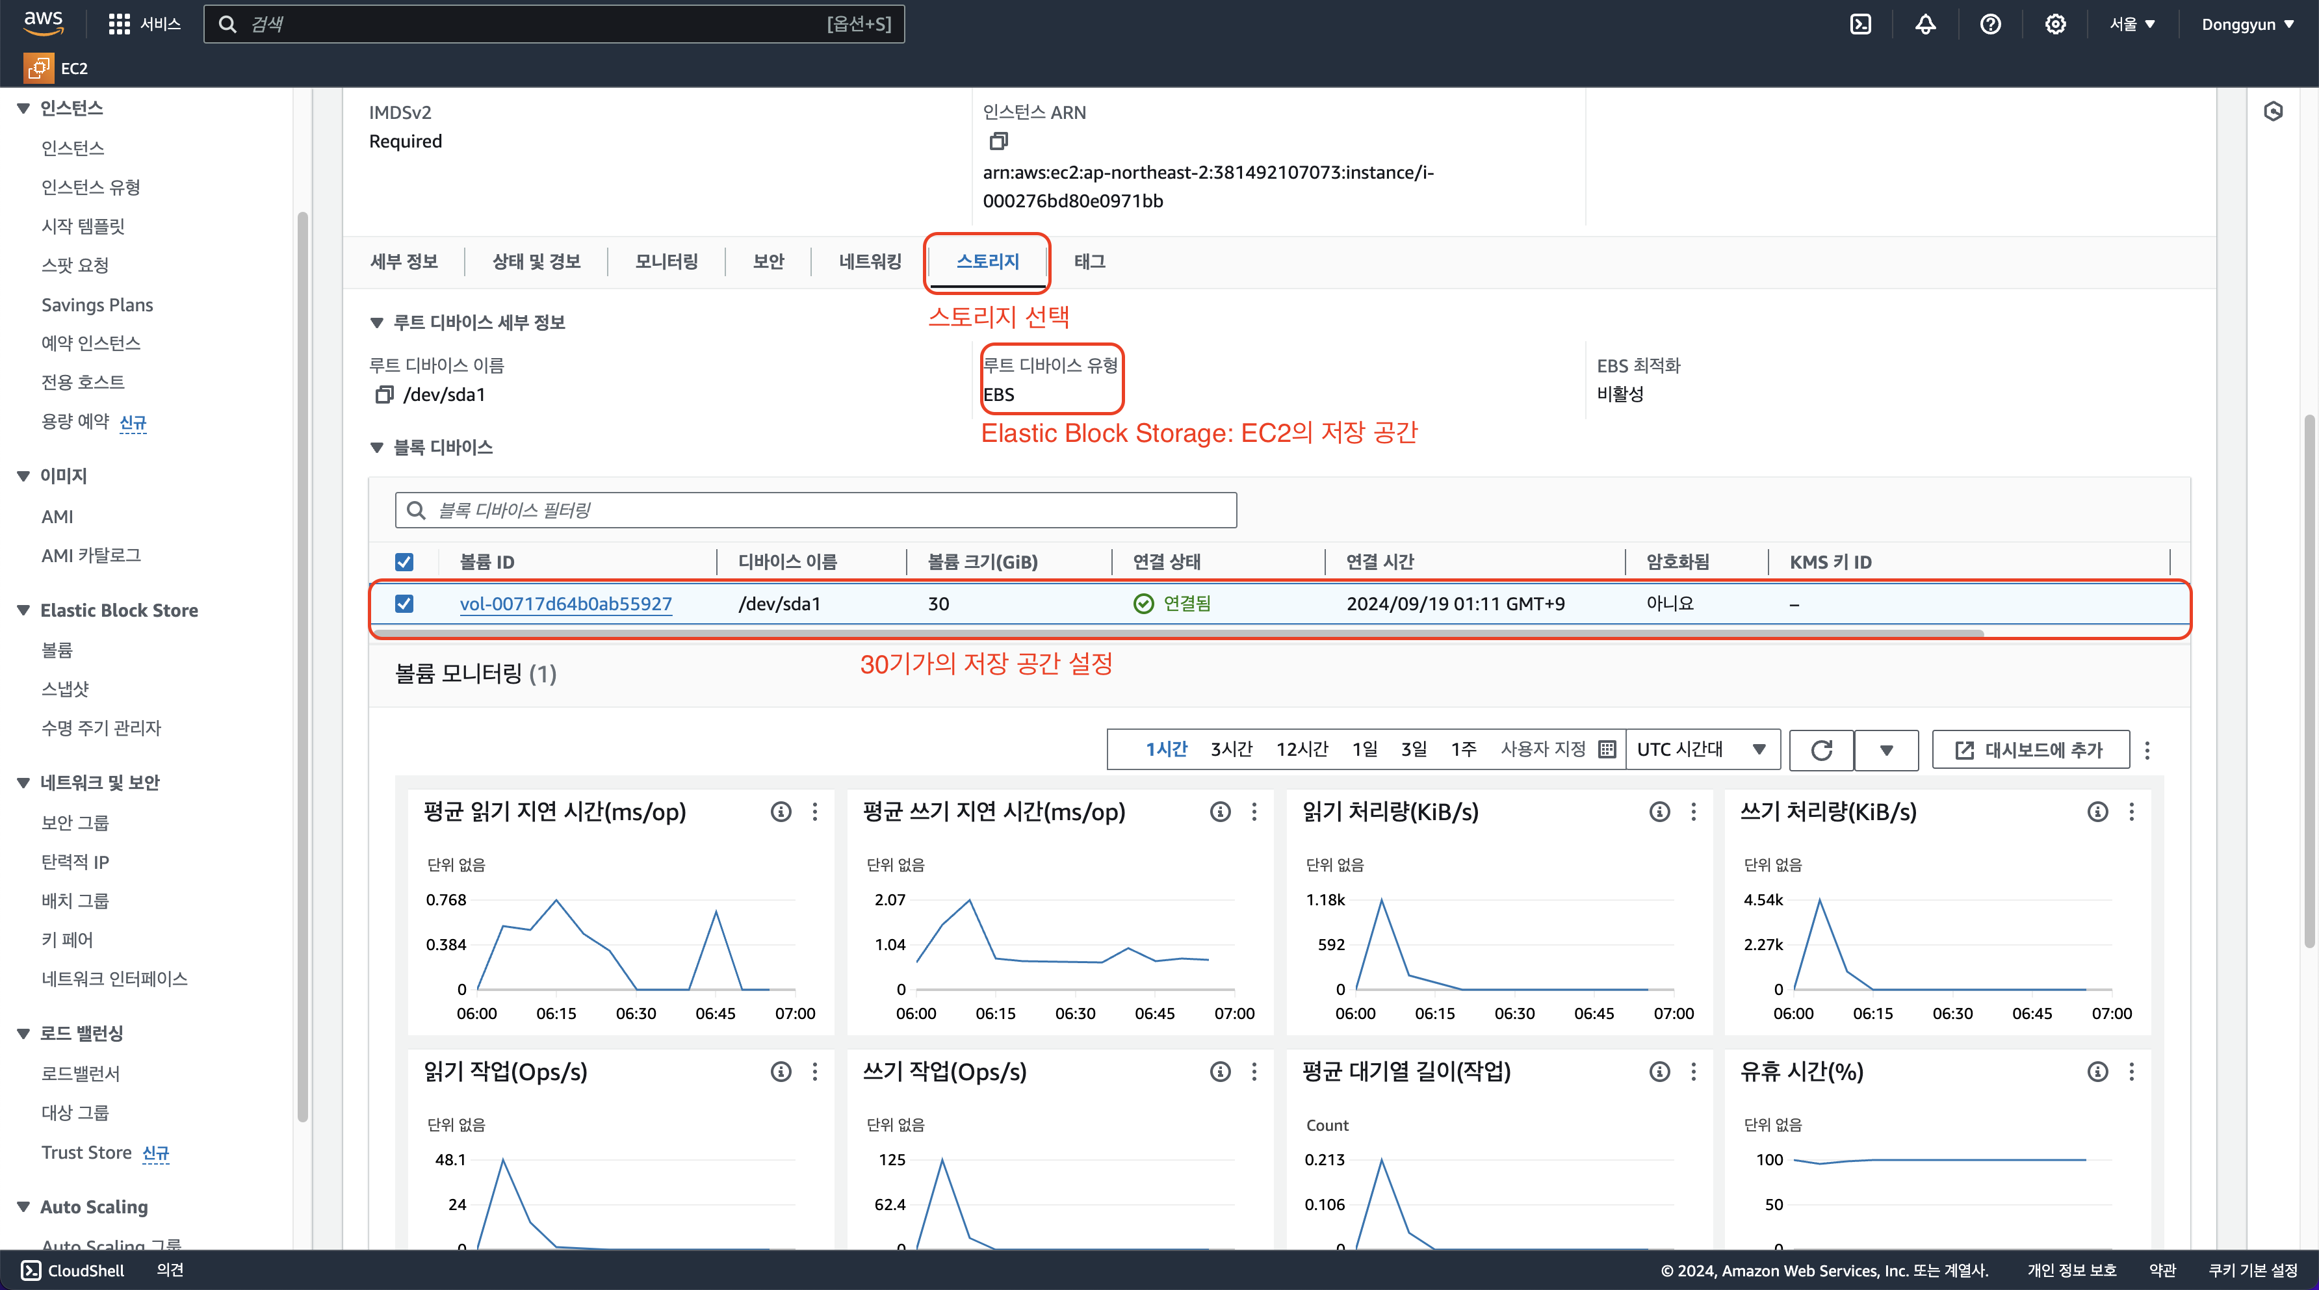Open settings gear icon in top bar
This screenshot has width=2319, height=1290.
(x=2054, y=24)
